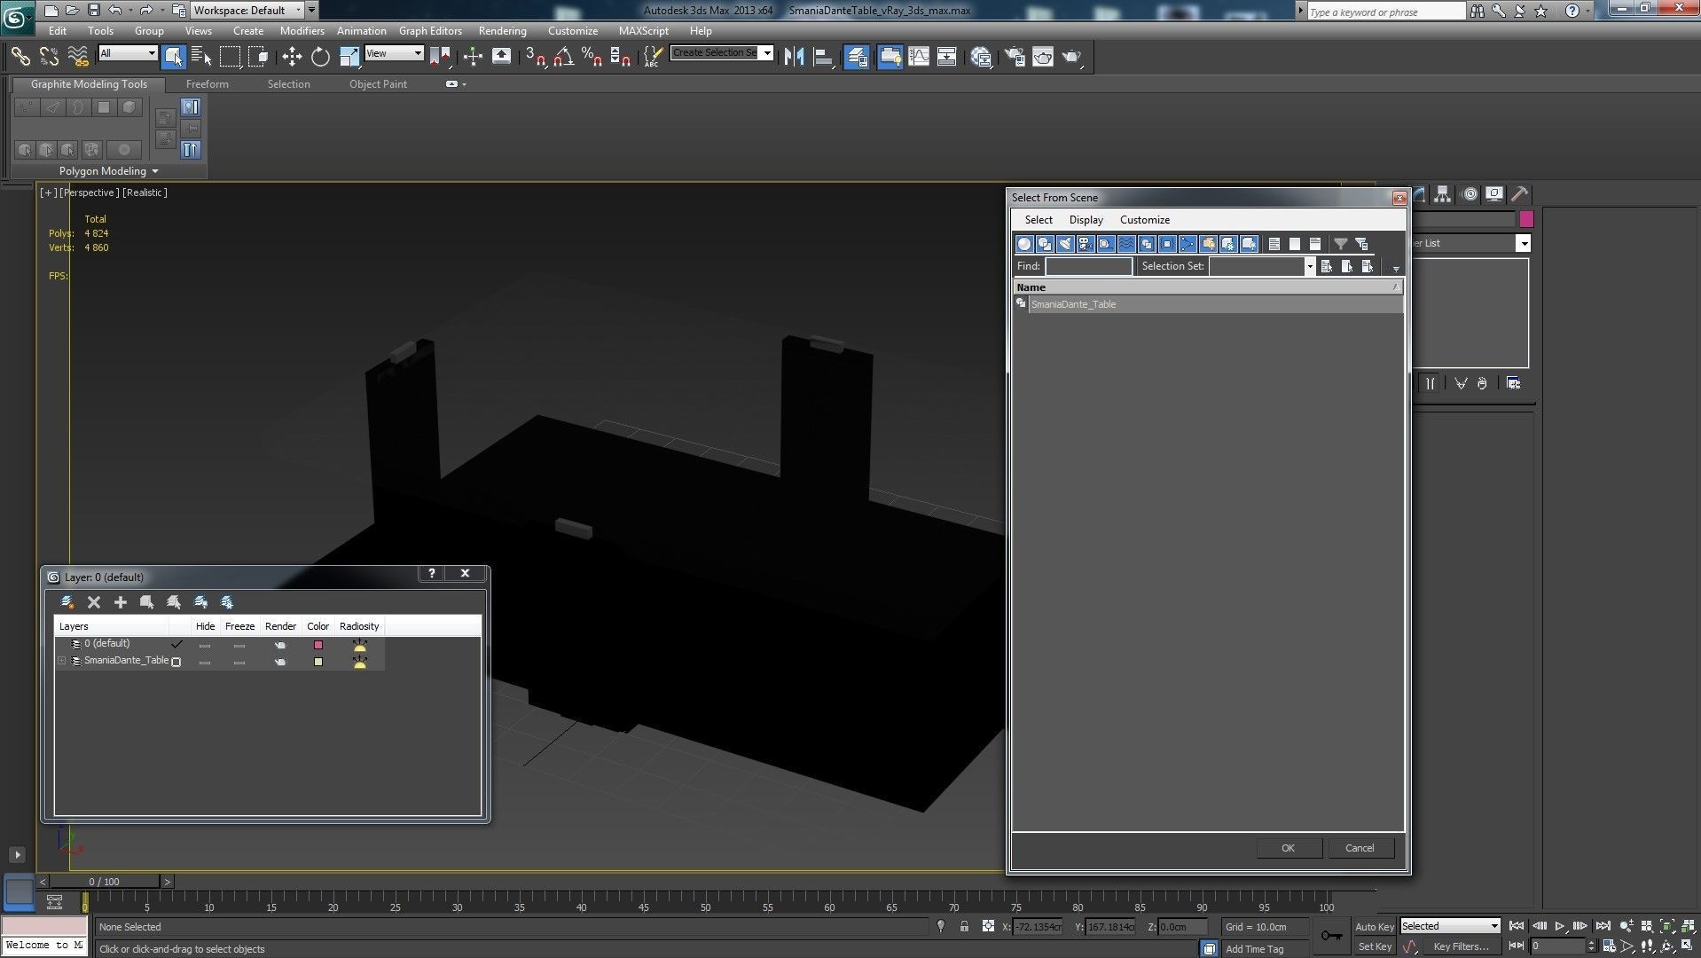Open the Curve Editor from toolbar

pyautogui.click(x=919, y=57)
